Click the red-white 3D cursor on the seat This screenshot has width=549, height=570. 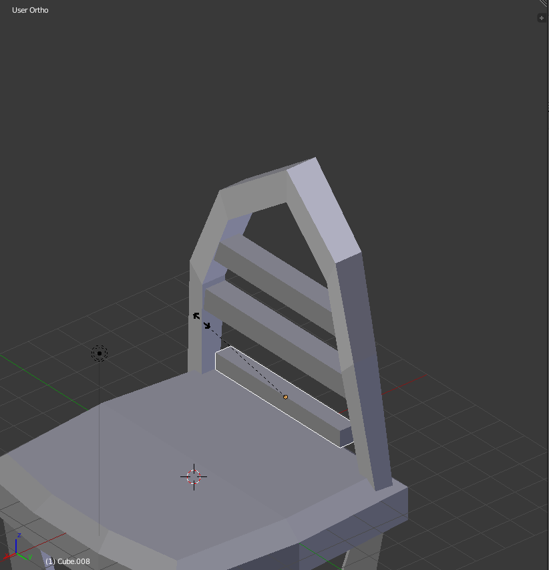coord(194,476)
